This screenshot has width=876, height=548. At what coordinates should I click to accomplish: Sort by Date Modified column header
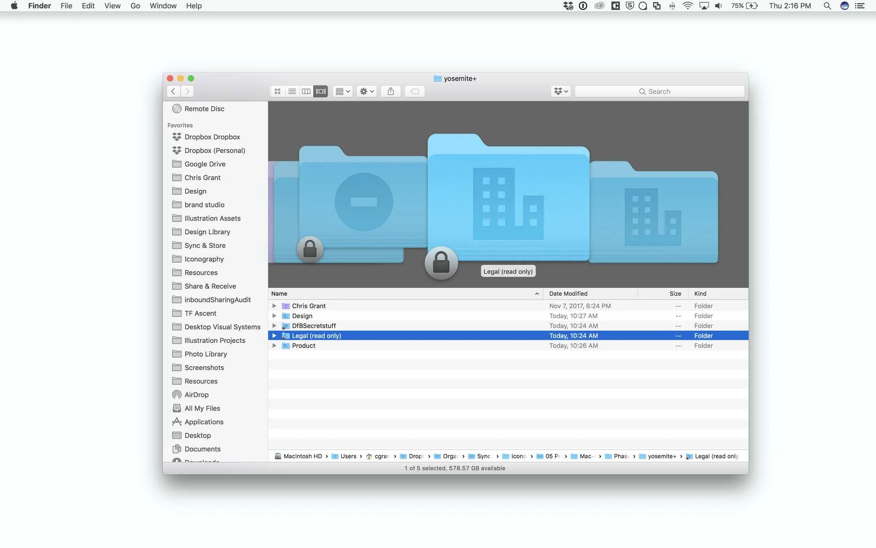[590, 294]
